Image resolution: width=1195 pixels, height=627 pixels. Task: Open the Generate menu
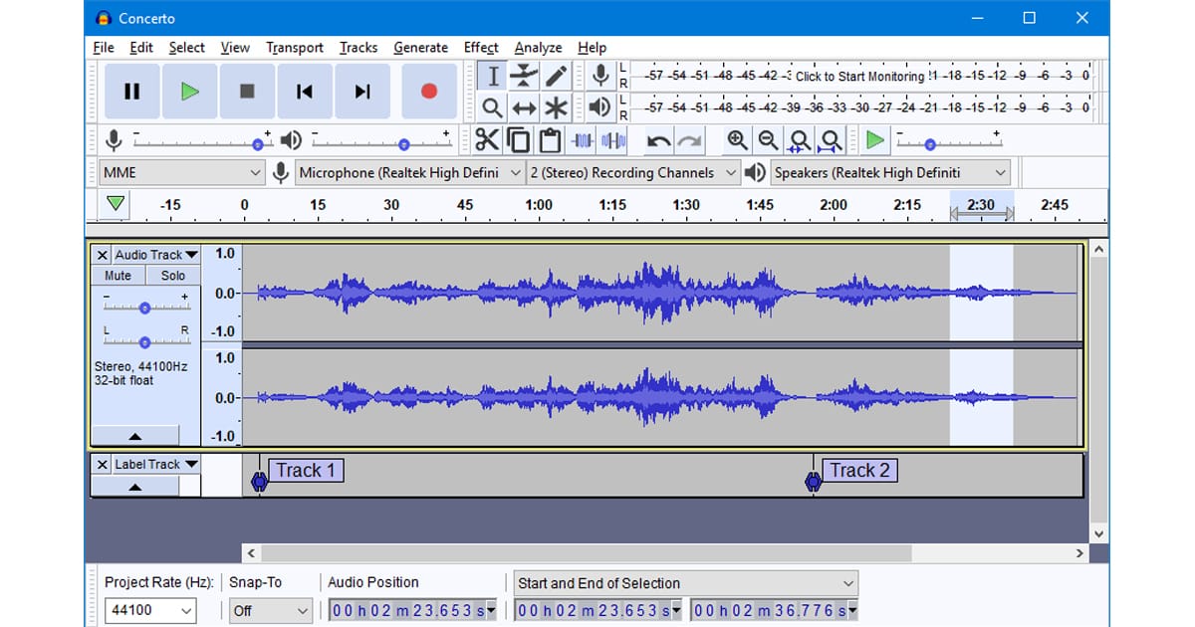point(420,47)
